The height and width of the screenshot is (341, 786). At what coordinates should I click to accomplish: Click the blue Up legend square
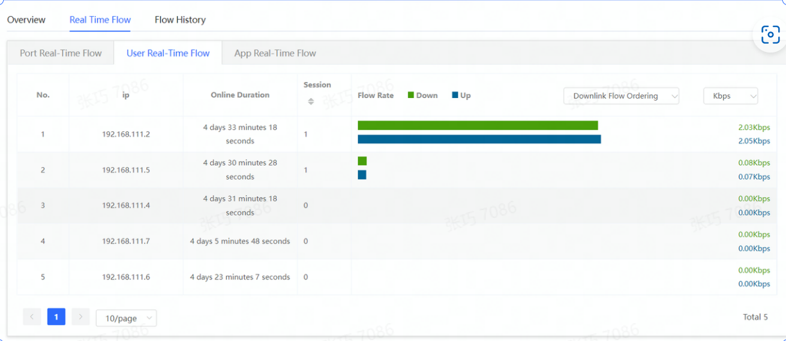[455, 95]
